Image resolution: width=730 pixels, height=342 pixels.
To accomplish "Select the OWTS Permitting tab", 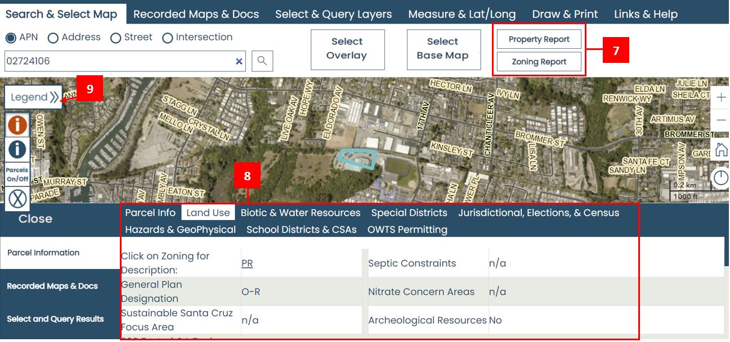I will pyautogui.click(x=407, y=229).
